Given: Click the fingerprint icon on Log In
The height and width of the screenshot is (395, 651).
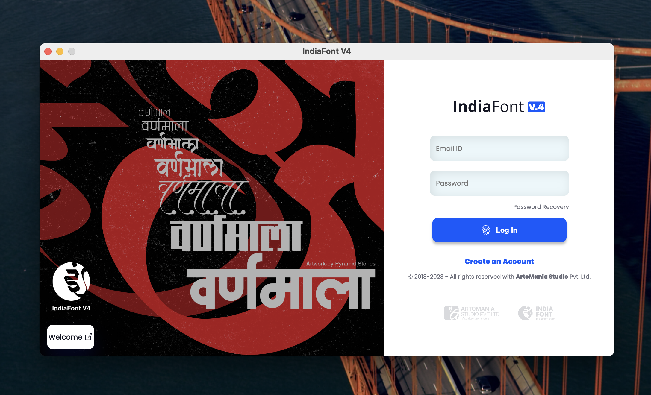Looking at the screenshot, I should pos(485,230).
